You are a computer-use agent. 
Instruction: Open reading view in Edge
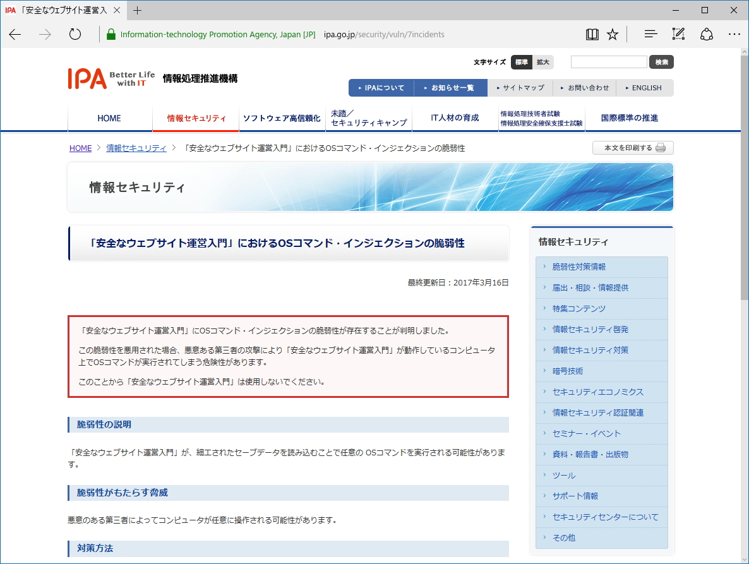pyautogui.click(x=592, y=34)
